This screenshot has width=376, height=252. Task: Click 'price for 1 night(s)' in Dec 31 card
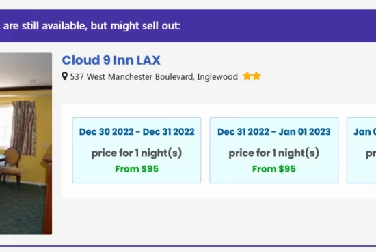(x=274, y=153)
